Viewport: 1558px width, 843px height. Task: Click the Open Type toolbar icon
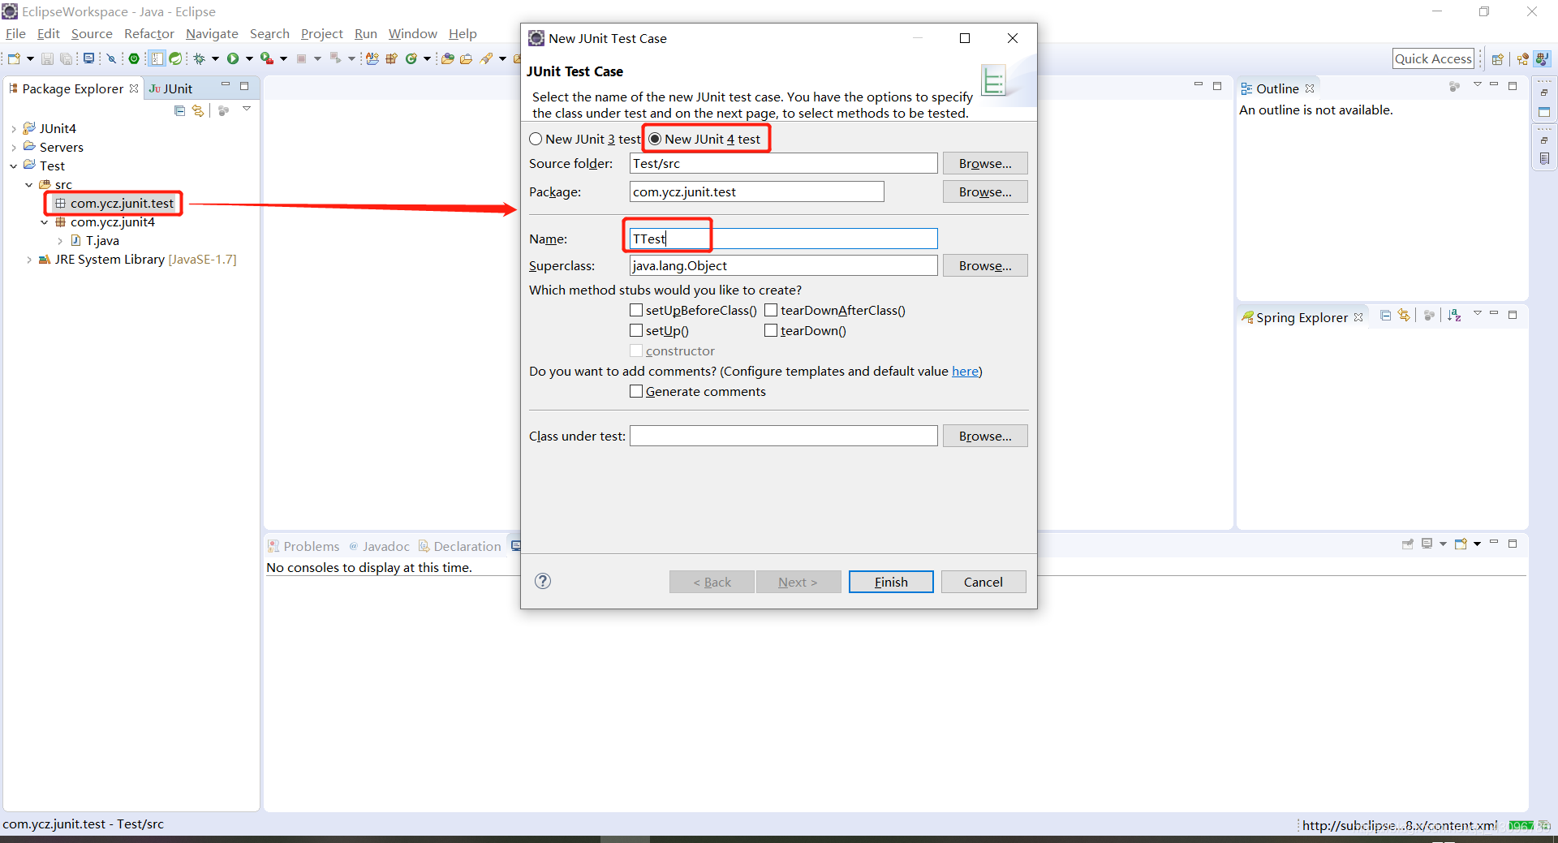[447, 58]
